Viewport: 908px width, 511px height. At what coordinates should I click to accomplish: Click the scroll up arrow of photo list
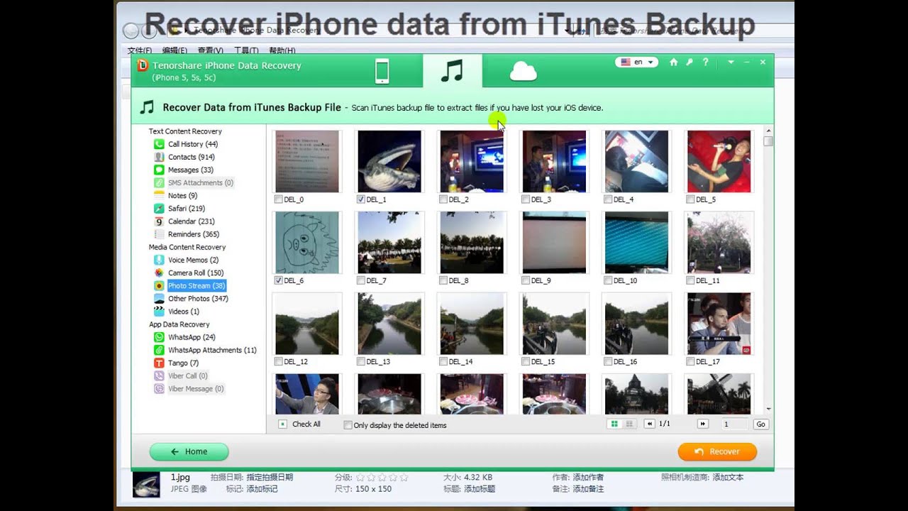coord(769,131)
